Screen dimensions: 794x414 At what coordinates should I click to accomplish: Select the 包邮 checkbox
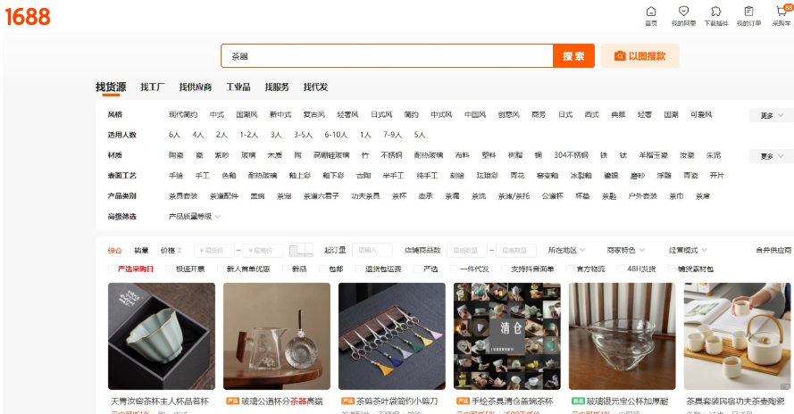tap(322, 269)
